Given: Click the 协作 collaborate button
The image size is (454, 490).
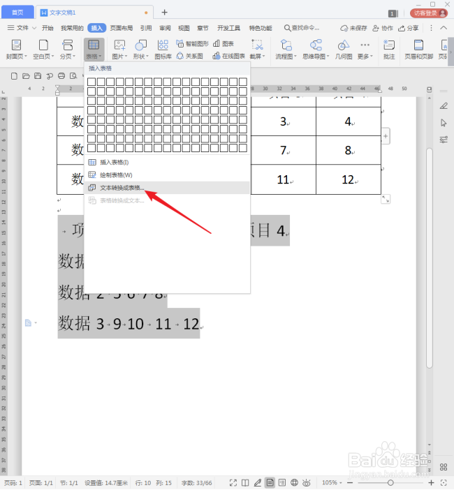Looking at the screenshot, I should [x=383, y=28].
